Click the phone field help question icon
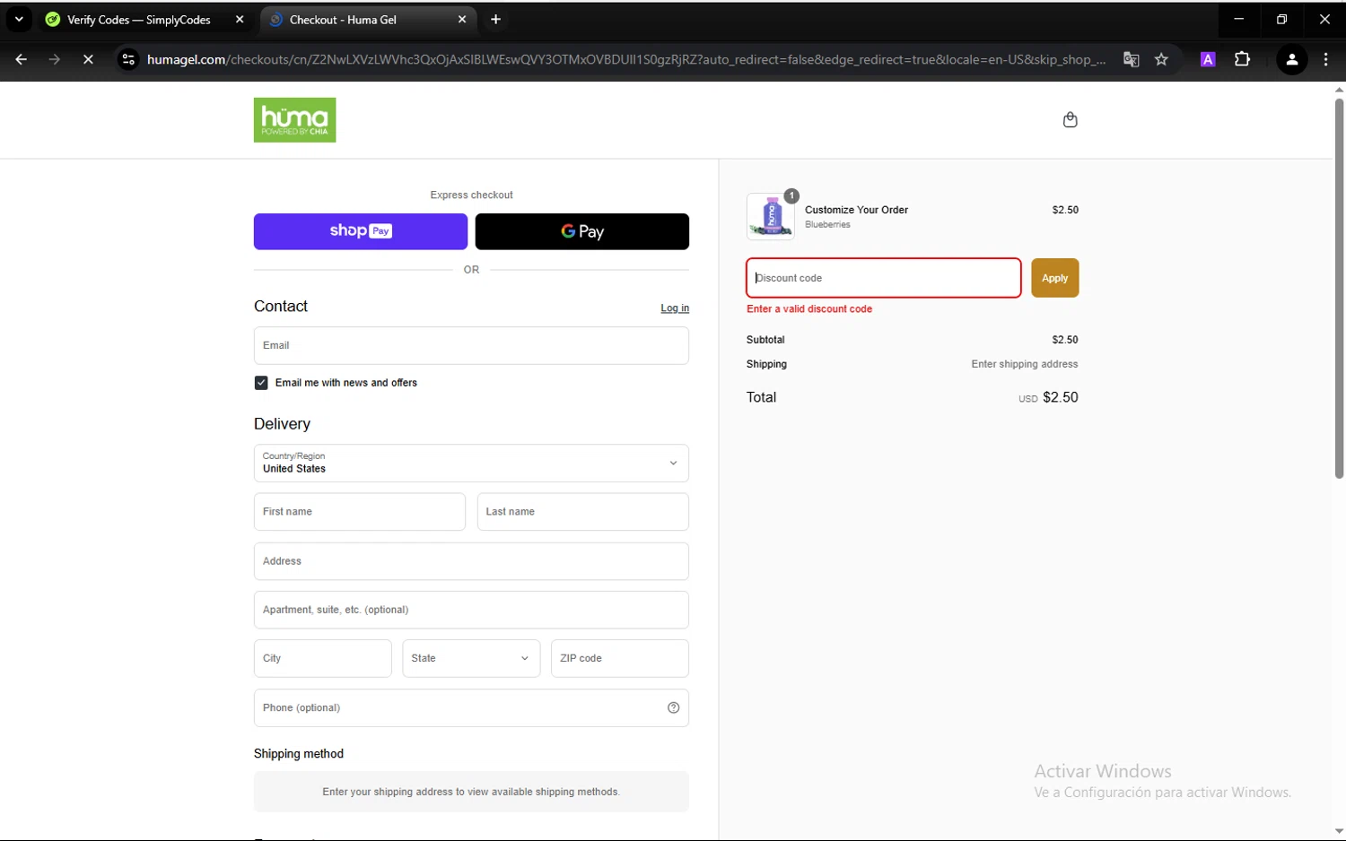Image resolution: width=1346 pixels, height=841 pixels. pyautogui.click(x=673, y=707)
